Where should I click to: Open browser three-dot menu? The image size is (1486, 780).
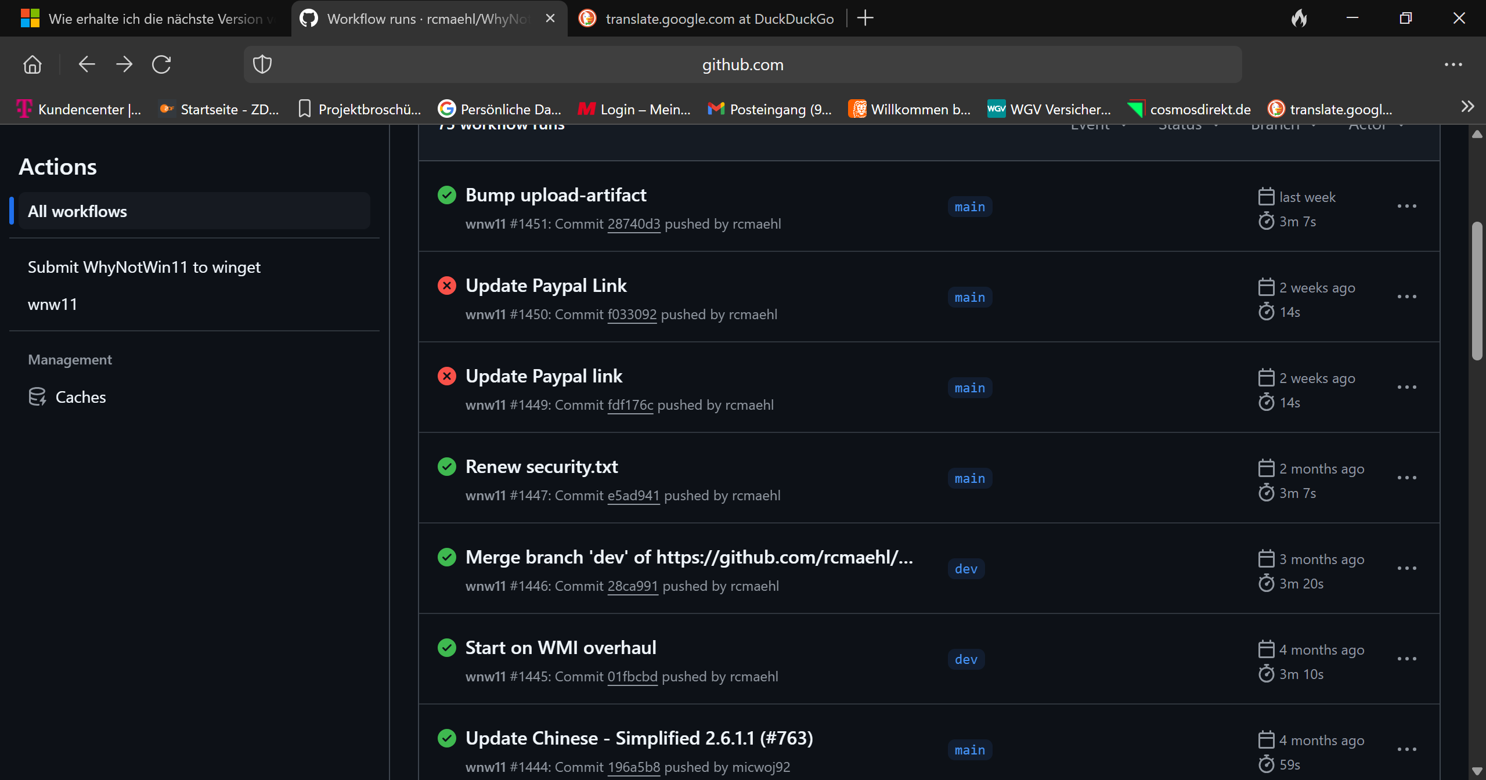click(x=1453, y=64)
